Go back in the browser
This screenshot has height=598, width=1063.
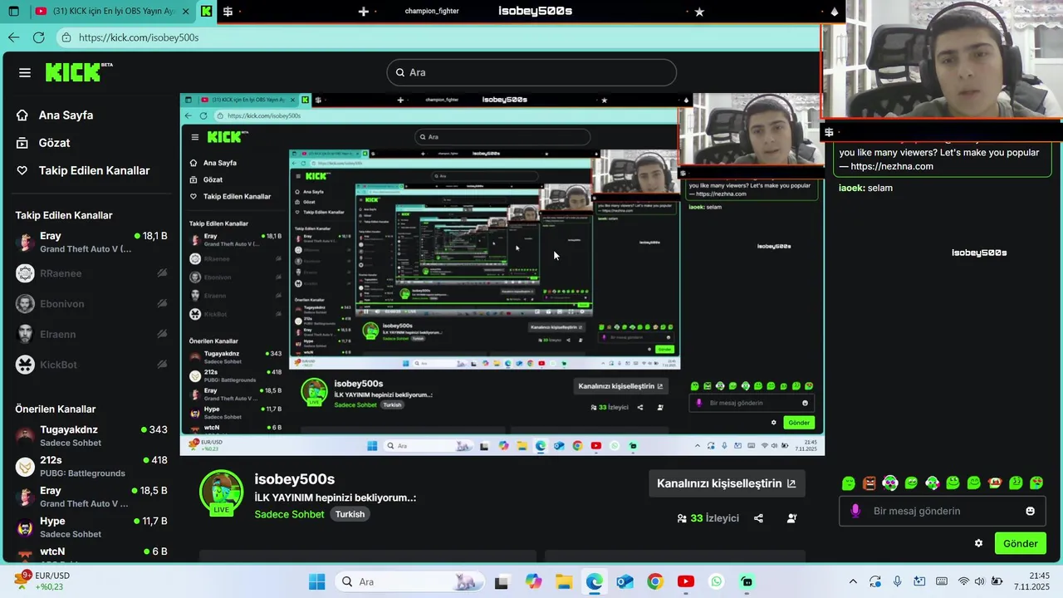tap(13, 37)
